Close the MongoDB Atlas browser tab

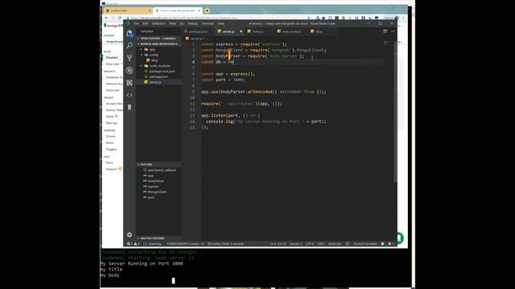[199, 10]
